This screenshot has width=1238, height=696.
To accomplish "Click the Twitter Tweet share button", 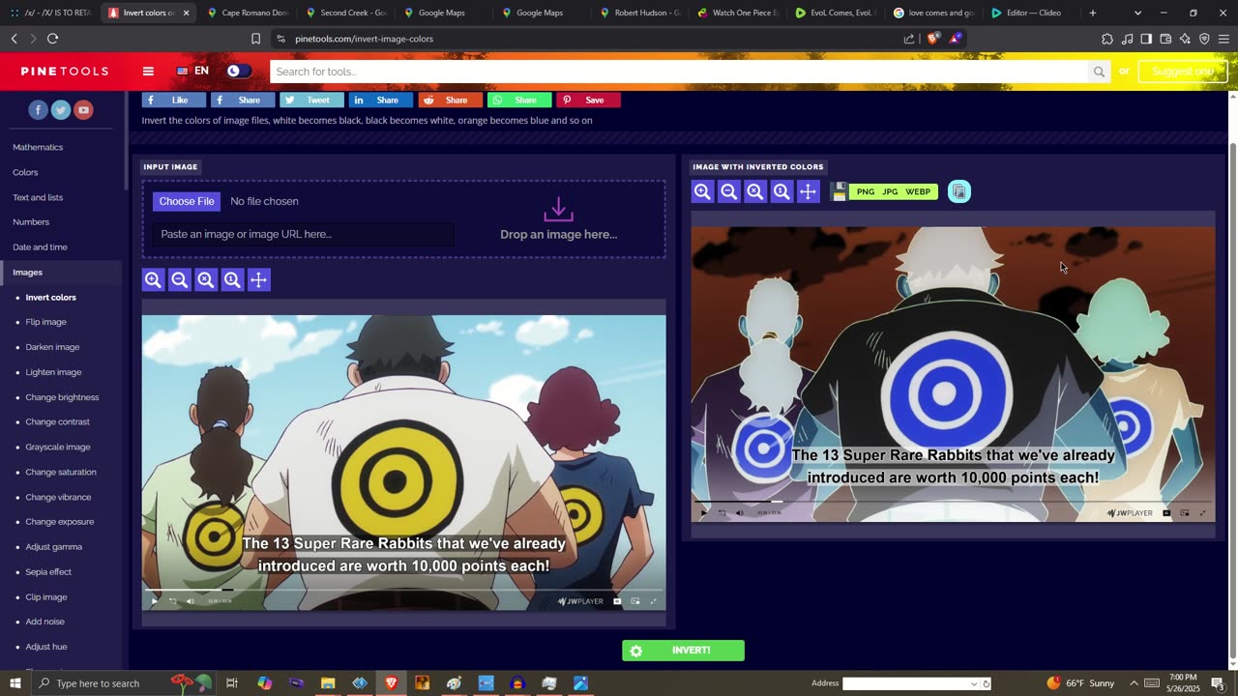I will point(311,100).
